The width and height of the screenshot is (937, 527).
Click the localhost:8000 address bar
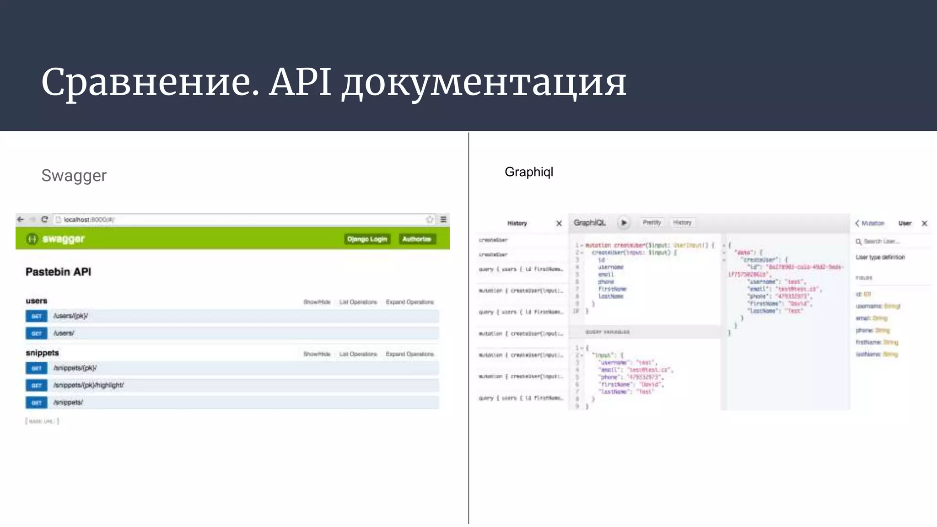(244, 220)
